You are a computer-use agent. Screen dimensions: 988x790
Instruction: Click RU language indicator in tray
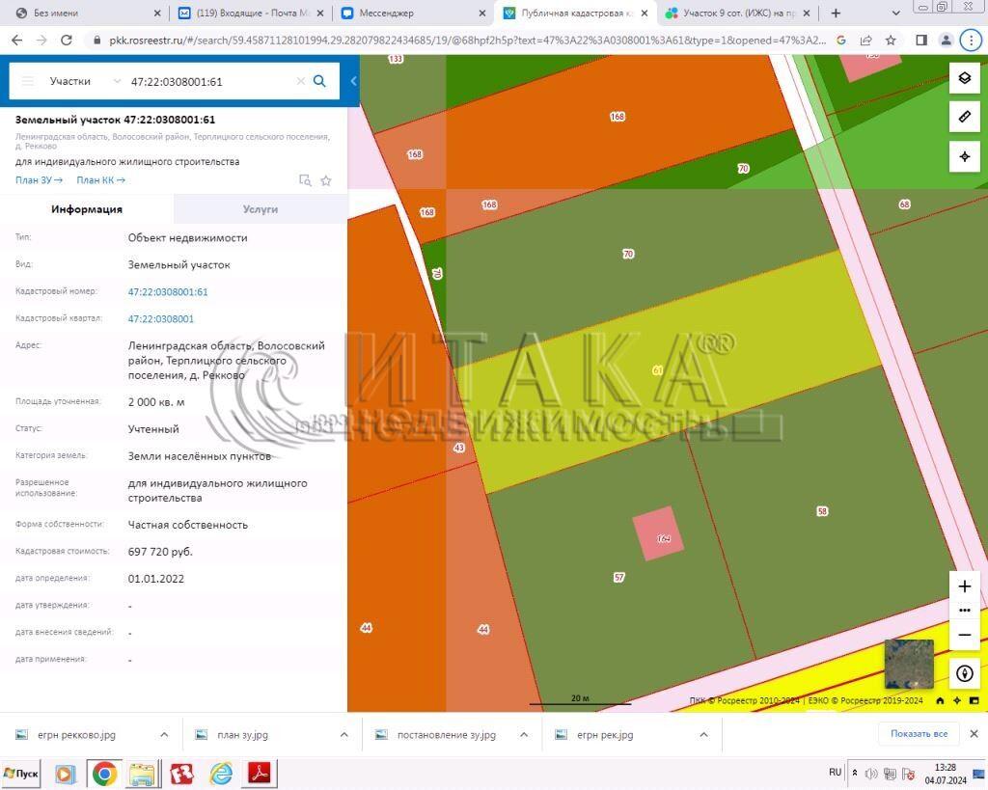tap(835, 773)
